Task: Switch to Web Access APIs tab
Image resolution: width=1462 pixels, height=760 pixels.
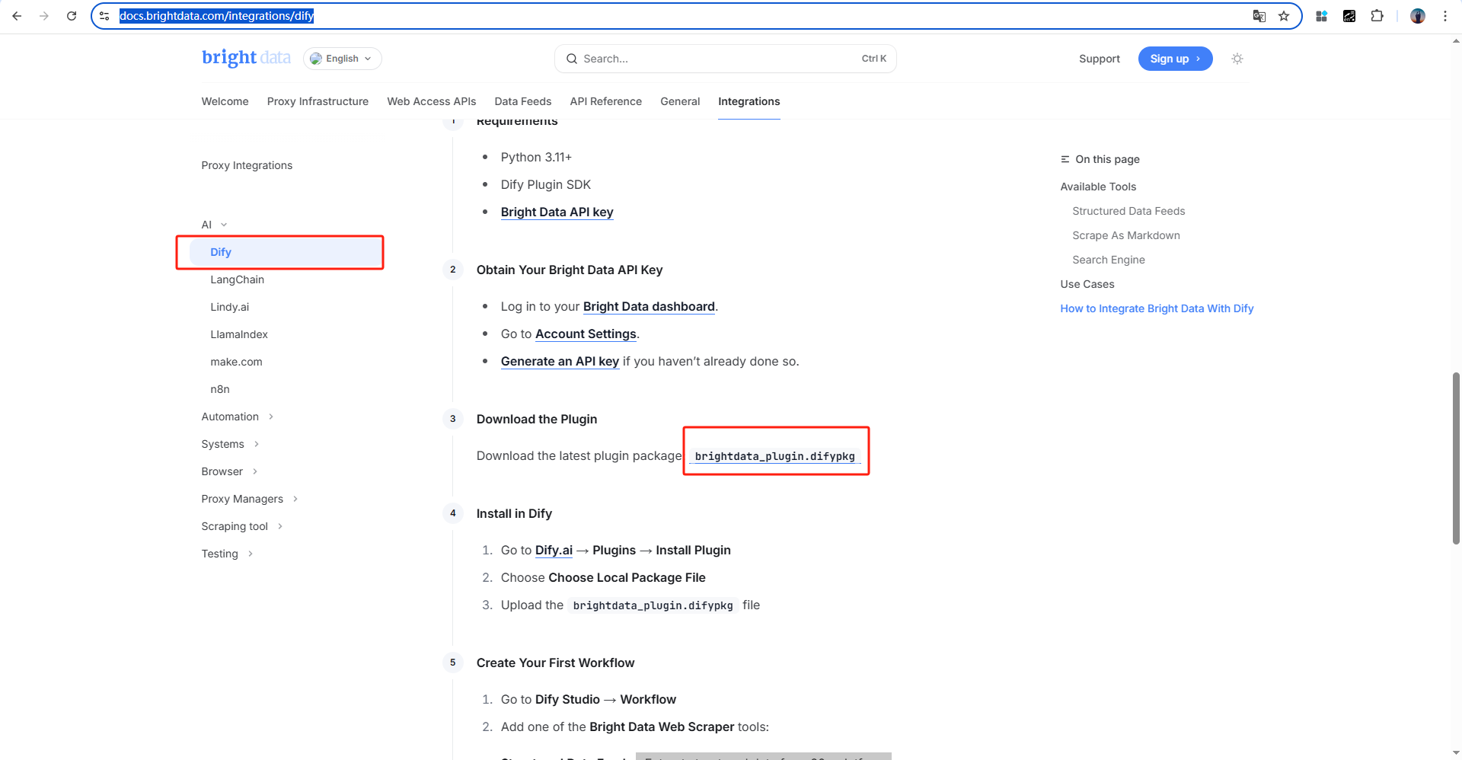Action: pyautogui.click(x=431, y=101)
